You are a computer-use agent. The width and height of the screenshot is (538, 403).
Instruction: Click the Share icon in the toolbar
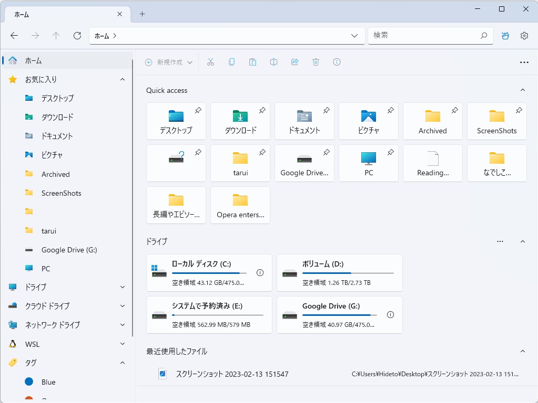295,62
